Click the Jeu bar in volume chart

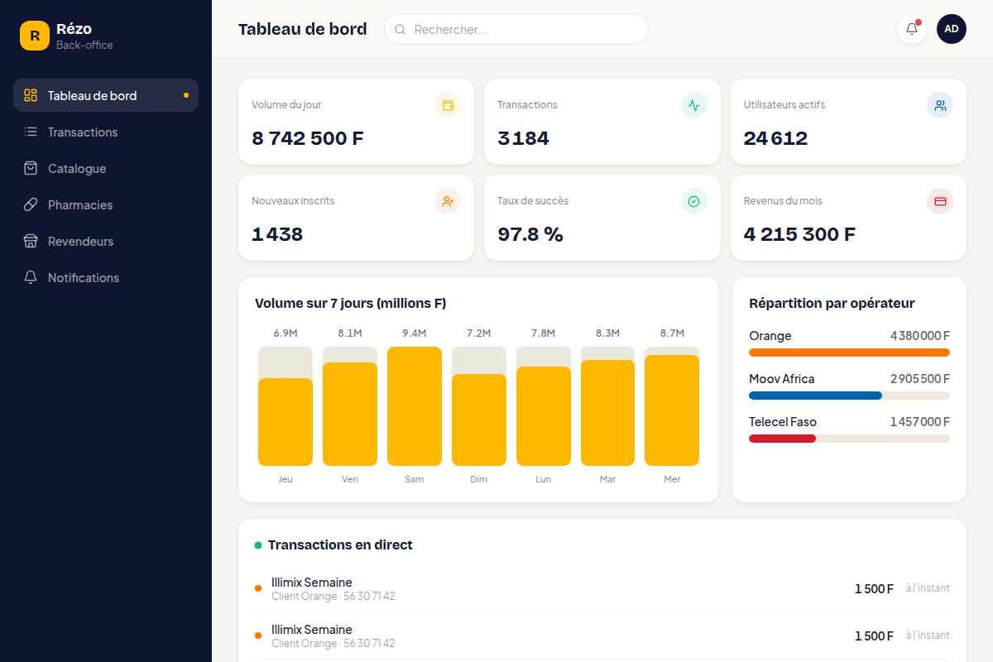pos(285,422)
